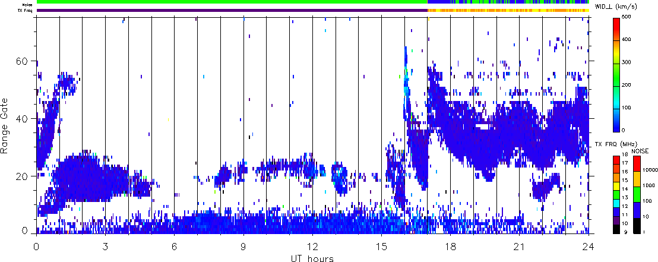Click the 14 label in TX FRQ legend
658x262 pixels.
[x=625, y=189]
